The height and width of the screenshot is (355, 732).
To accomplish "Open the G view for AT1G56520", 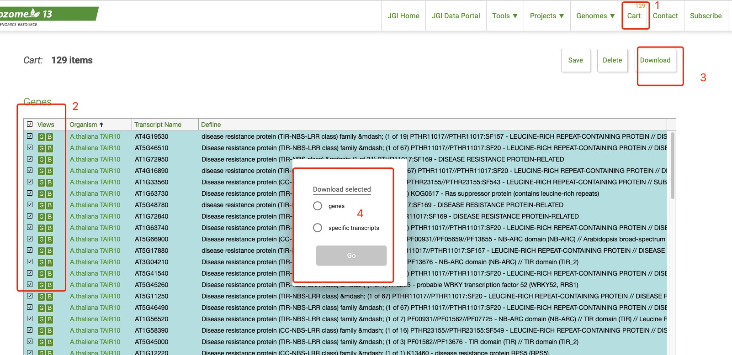I will tap(41, 319).
